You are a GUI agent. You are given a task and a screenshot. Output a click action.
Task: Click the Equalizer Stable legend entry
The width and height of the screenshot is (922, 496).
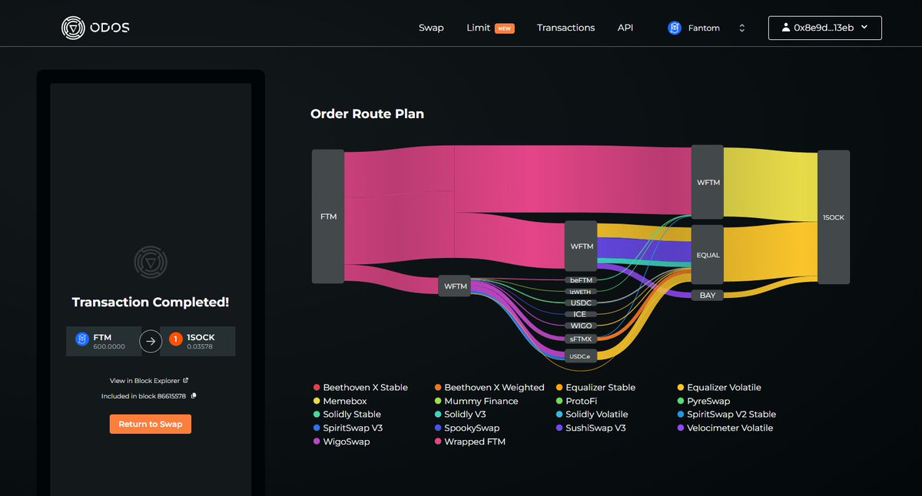click(595, 388)
